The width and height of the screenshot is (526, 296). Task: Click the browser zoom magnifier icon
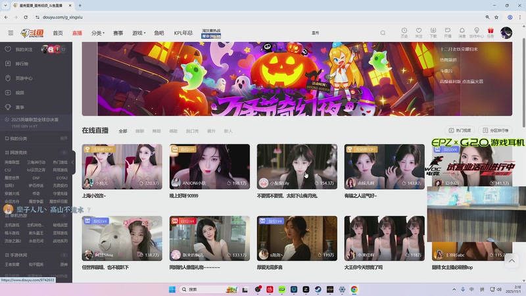(487, 17)
